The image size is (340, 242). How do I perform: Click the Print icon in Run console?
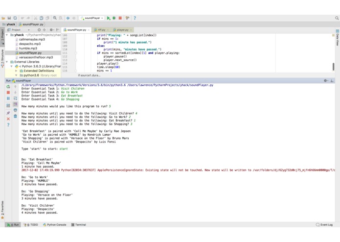[x=15, y=110]
